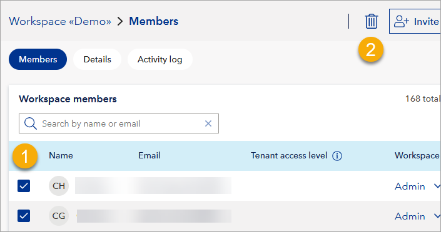Screen dimensions: 441x232
Task: Clear search with the X icon
Action: pos(208,123)
